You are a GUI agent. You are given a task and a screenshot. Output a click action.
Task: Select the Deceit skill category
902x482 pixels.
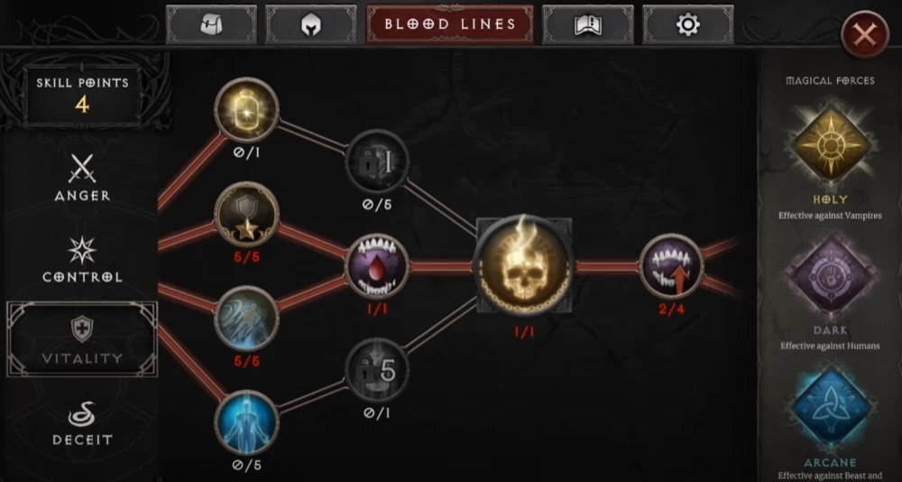(82, 424)
